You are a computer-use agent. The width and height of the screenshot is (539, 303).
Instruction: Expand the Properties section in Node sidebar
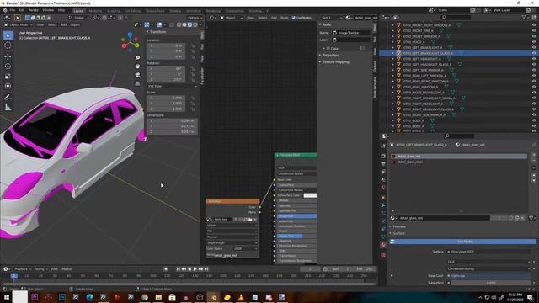click(x=330, y=56)
